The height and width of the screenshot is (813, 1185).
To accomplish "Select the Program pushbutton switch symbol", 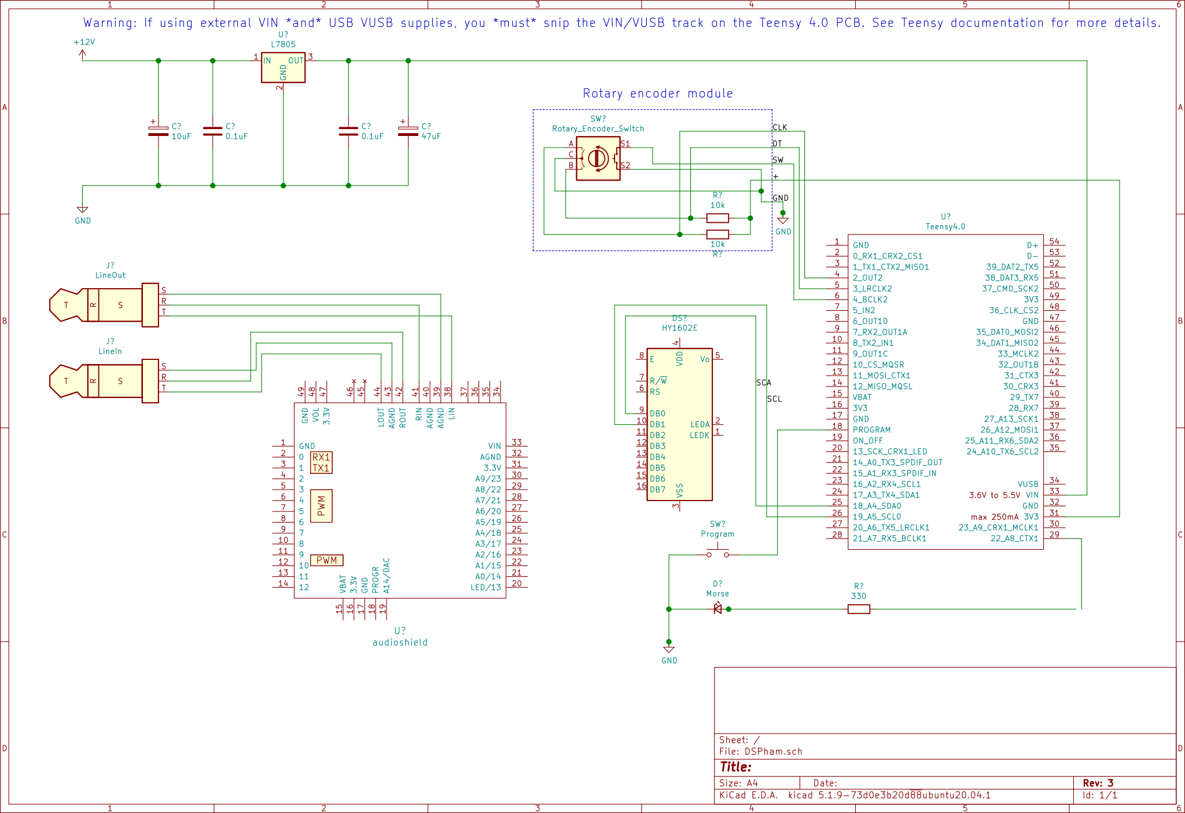I will (x=717, y=554).
